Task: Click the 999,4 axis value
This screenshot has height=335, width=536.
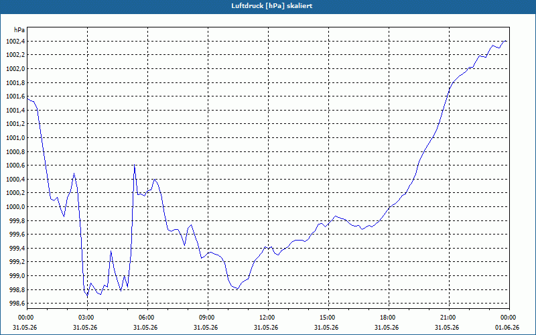Action: (x=17, y=248)
